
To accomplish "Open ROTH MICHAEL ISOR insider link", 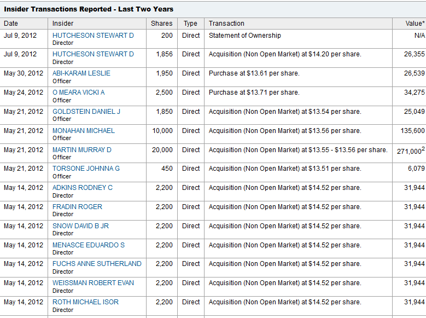I will 85,302.
